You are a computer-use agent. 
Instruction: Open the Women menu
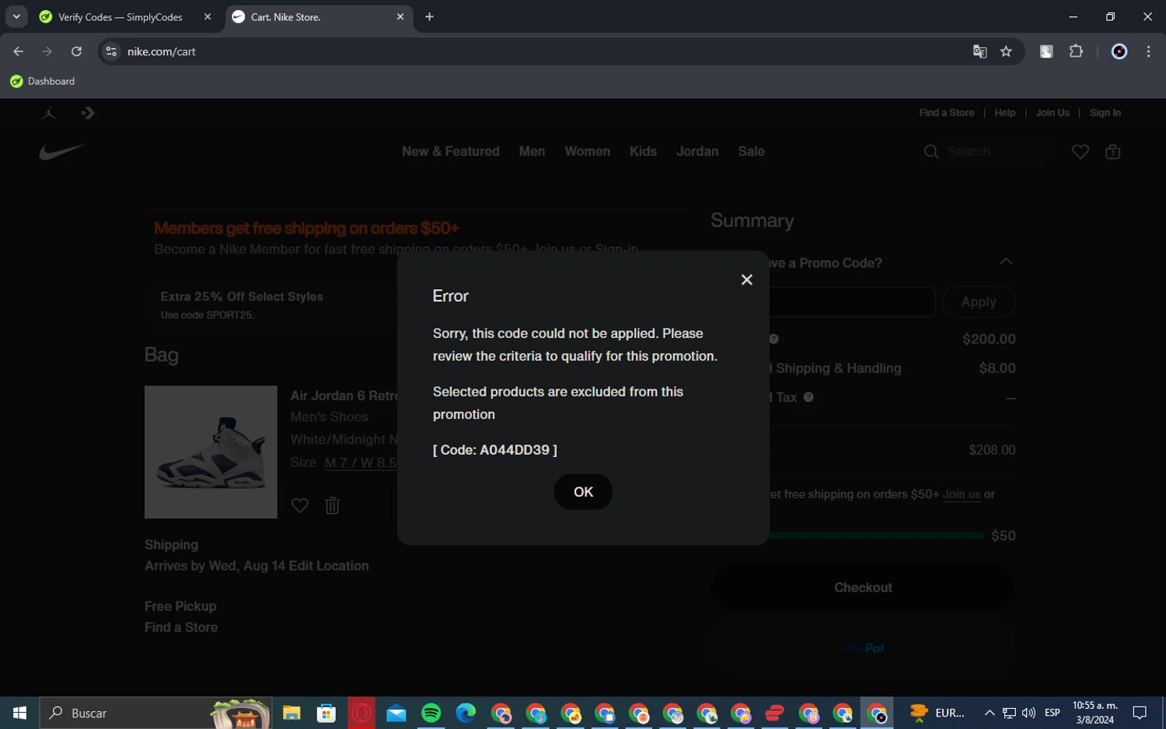tap(587, 152)
